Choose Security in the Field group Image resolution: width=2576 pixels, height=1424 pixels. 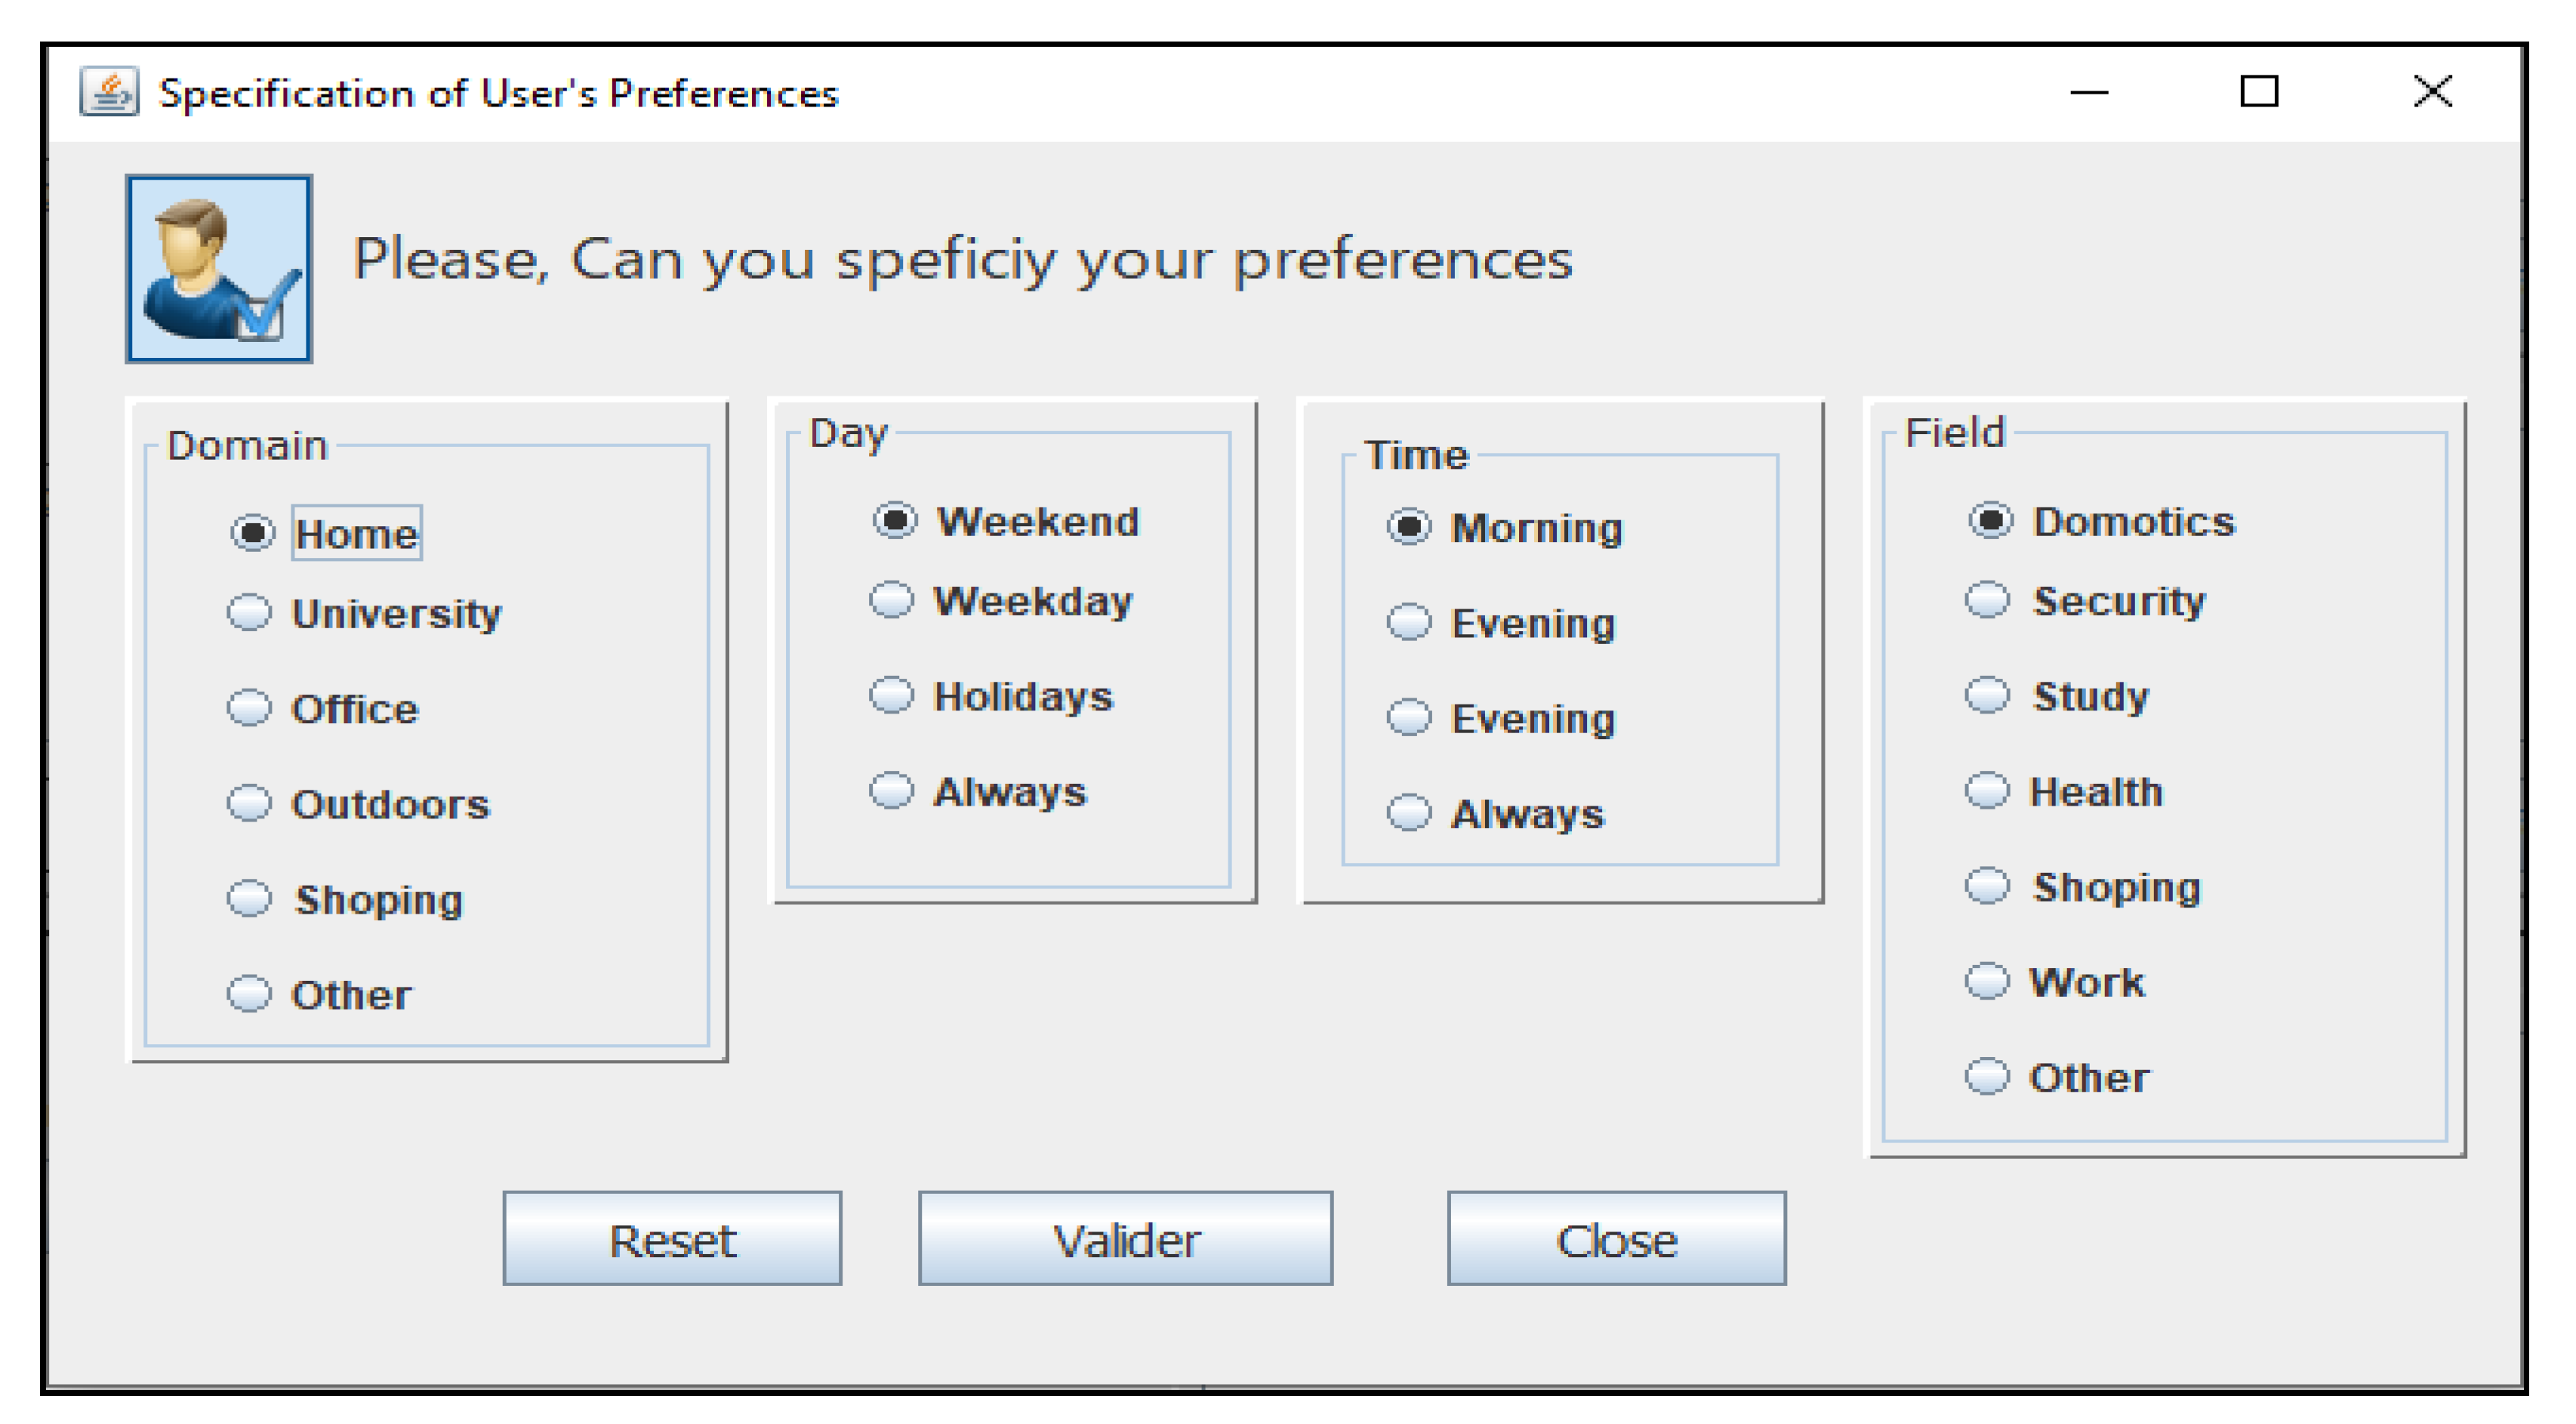[x=1987, y=600]
